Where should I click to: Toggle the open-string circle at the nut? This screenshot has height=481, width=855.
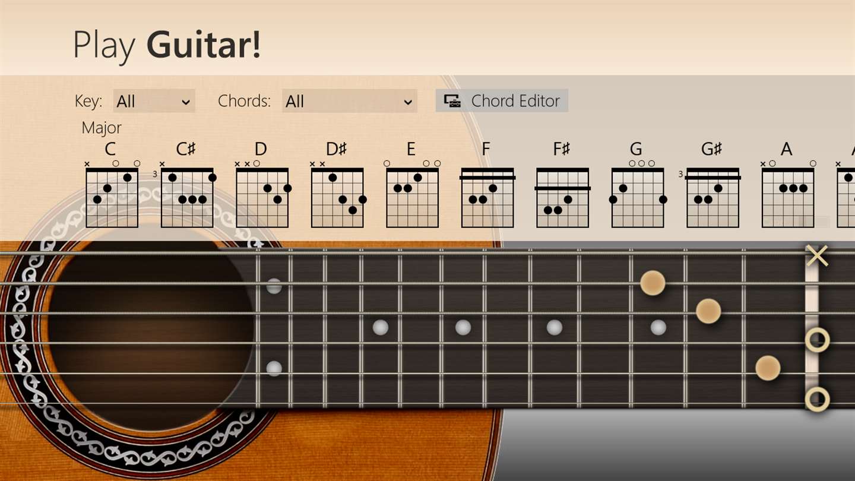818,340
